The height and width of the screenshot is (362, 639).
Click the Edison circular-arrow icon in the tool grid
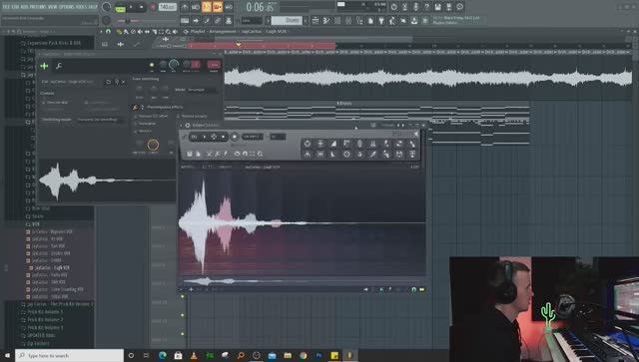pos(308,143)
